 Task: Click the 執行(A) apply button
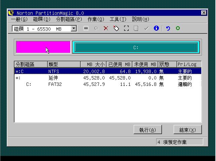tap(148, 130)
